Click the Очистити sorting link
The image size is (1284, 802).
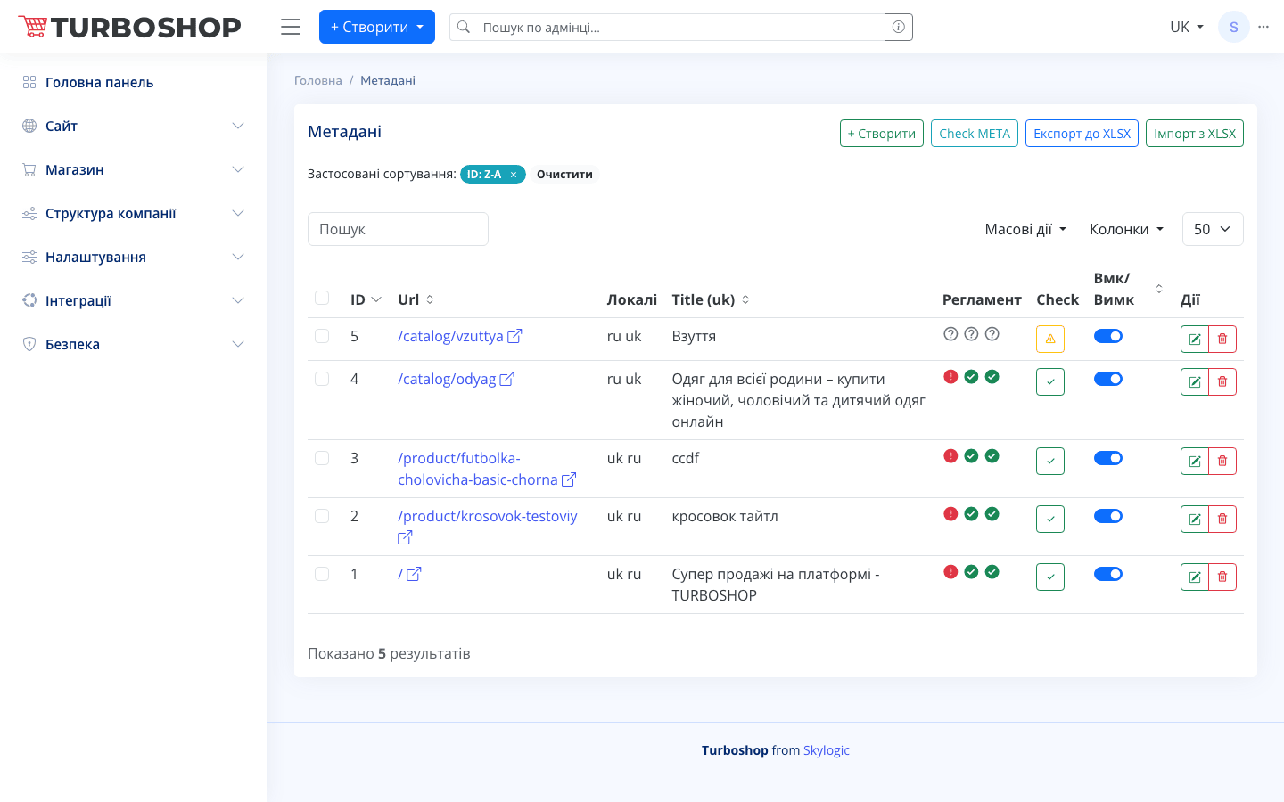point(564,175)
